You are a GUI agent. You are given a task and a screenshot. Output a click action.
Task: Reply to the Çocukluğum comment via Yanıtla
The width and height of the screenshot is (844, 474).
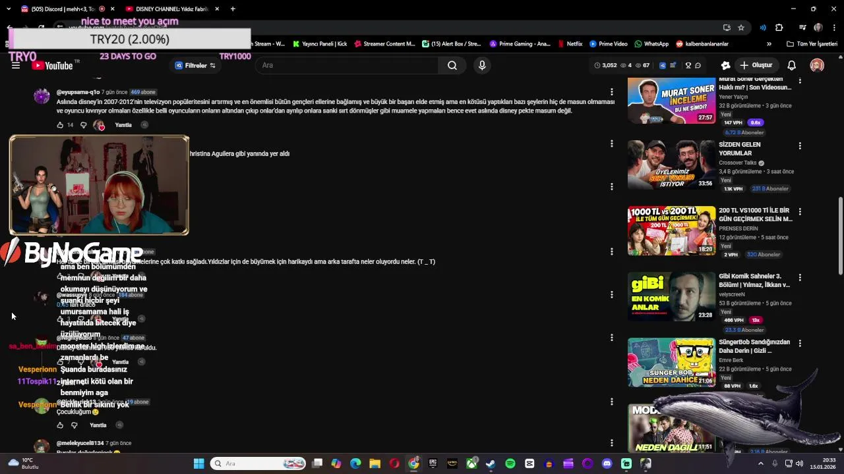[x=98, y=425]
